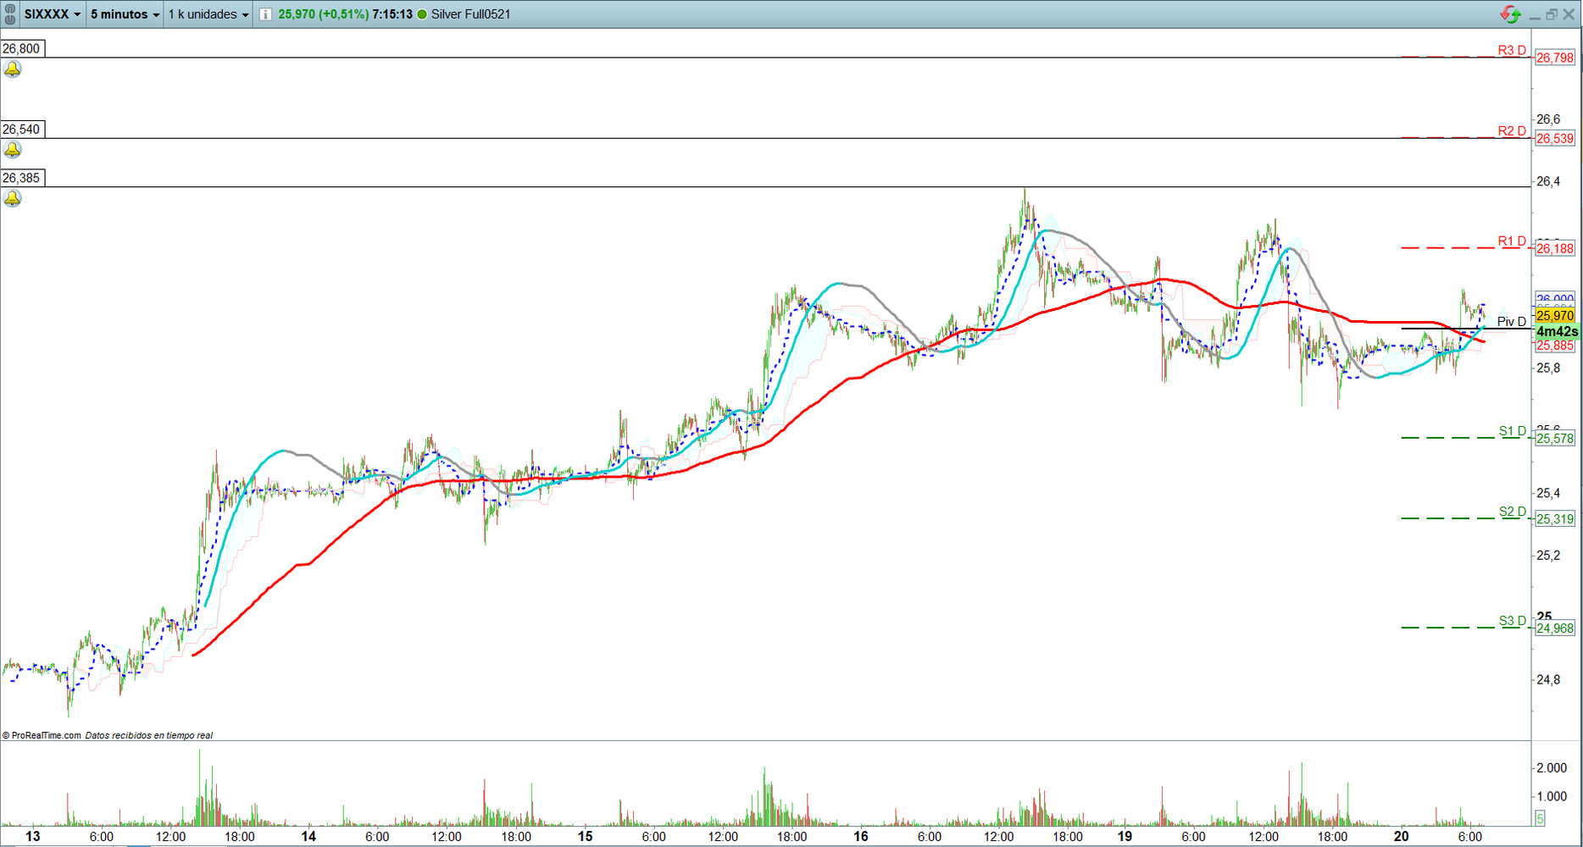Click the S2 D support label
The height and width of the screenshot is (847, 1583).
[1513, 512]
